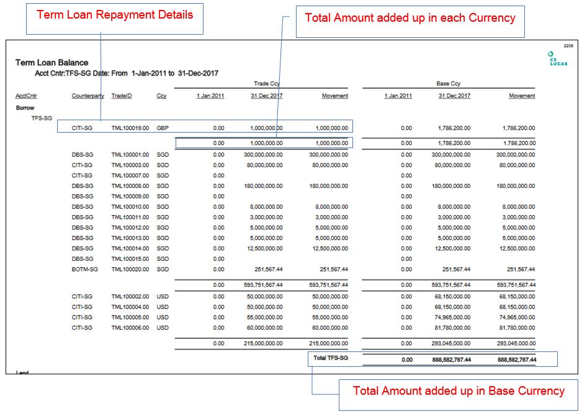Click the 31 Dec 2017 header under Trade Ccy
The width and height of the screenshot is (582, 414).
point(267,95)
